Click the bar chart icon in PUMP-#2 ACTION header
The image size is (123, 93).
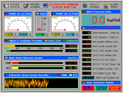coord(54,14)
